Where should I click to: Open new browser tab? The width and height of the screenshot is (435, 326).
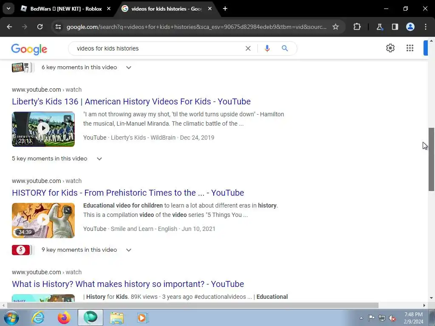tap(225, 8)
